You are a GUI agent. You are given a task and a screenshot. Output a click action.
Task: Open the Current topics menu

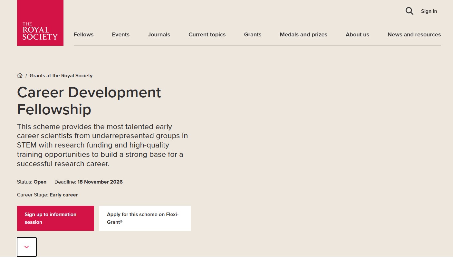pyautogui.click(x=207, y=34)
